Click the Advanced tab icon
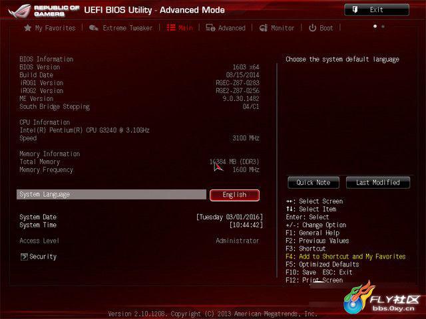Screen dimensions: 426x319 (210, 28)
